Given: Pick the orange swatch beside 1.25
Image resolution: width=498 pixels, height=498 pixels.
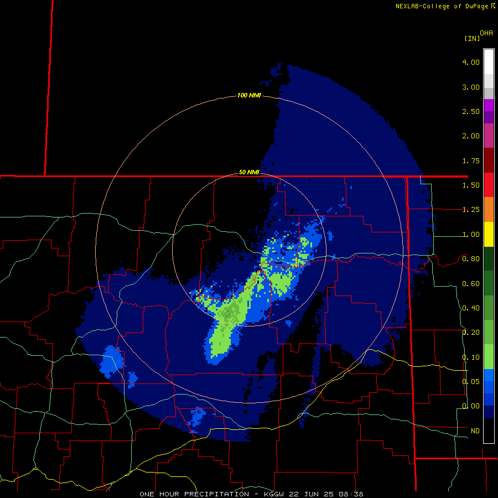Looking at the screenshot, I should click(x=489, y=210).
